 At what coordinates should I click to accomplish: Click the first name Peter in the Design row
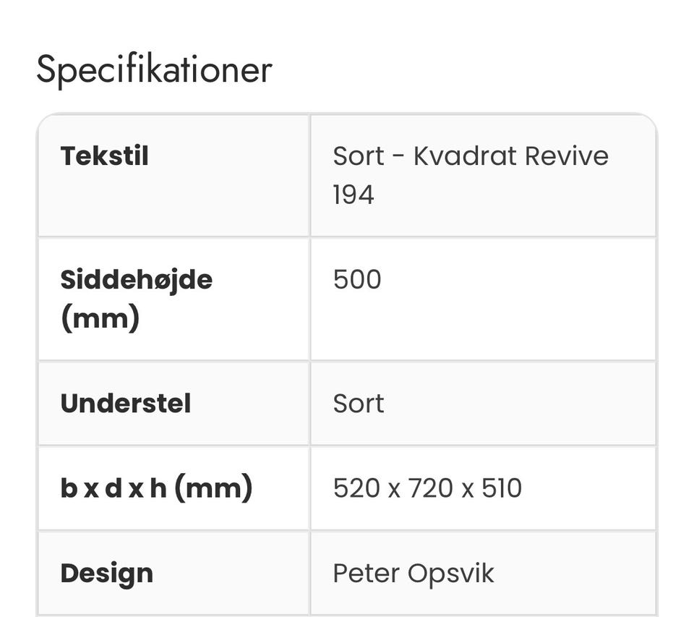[x=367, y=574]
